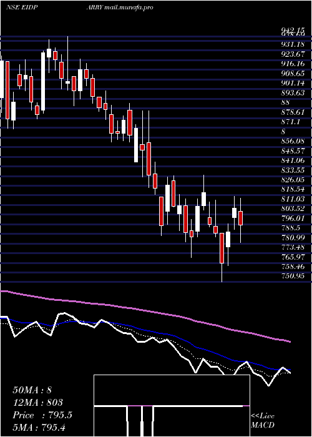Click the 833.55 axis label
Image resolution: width=312 pixels, height=437 pixels.
pyautogui.click(x=293, y=170)
